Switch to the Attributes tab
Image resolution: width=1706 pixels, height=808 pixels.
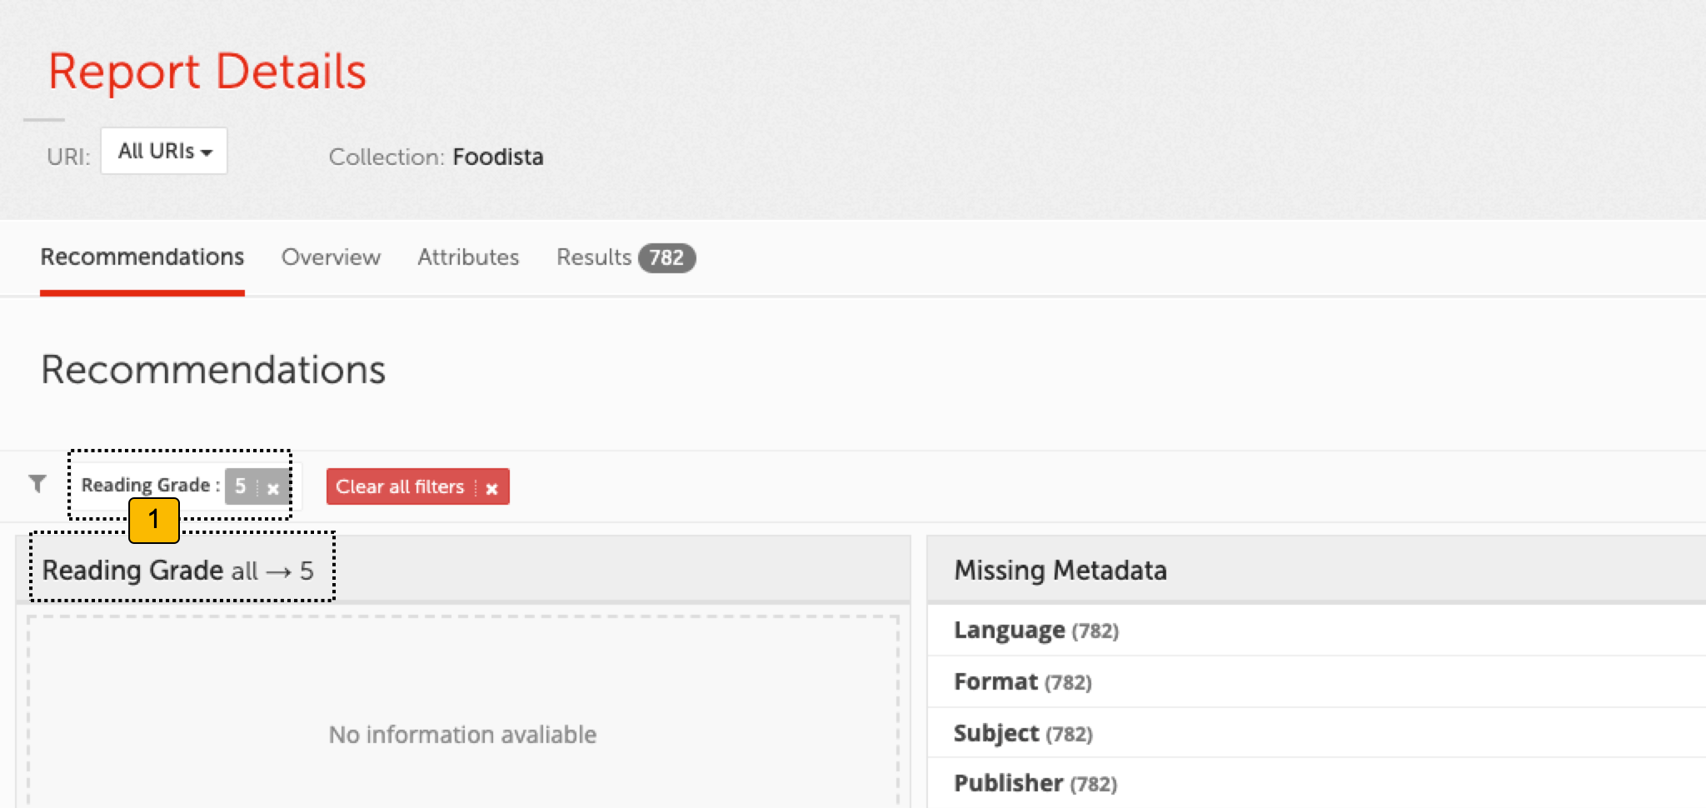tap(468, 257)
